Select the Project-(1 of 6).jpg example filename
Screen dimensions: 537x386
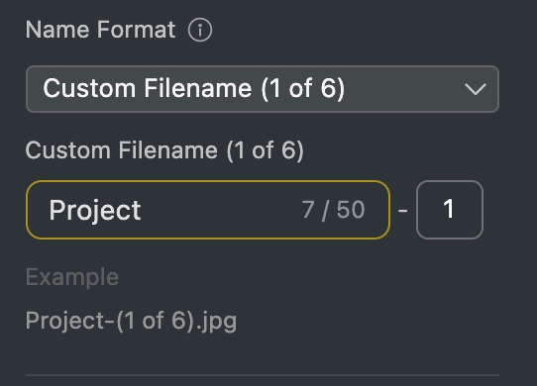click(131, 321)
